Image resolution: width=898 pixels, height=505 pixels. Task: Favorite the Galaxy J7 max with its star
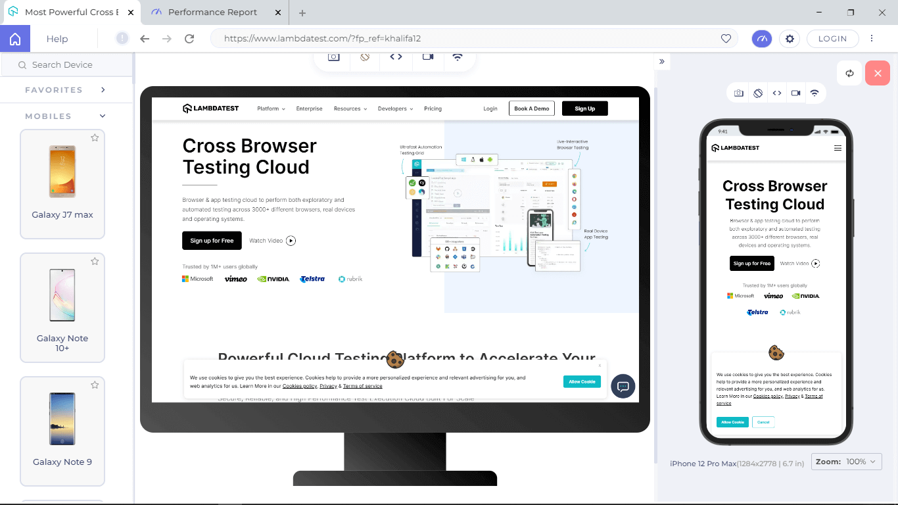(95, 137)
